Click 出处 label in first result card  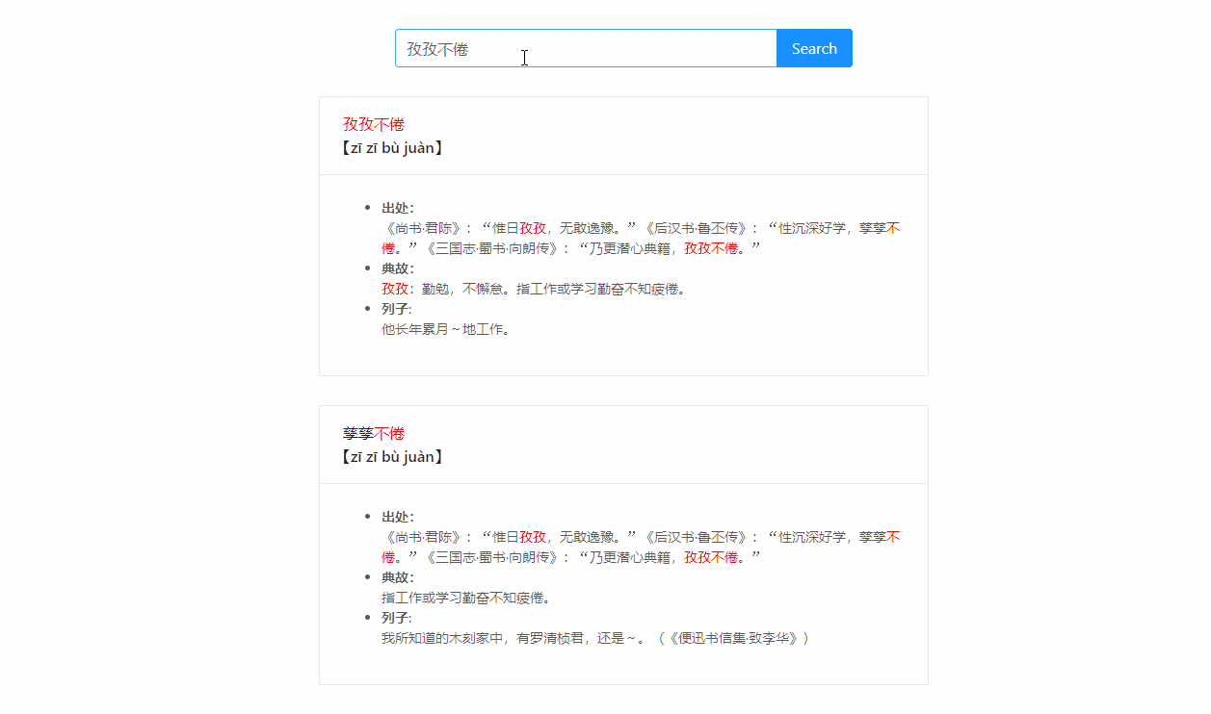398,208
